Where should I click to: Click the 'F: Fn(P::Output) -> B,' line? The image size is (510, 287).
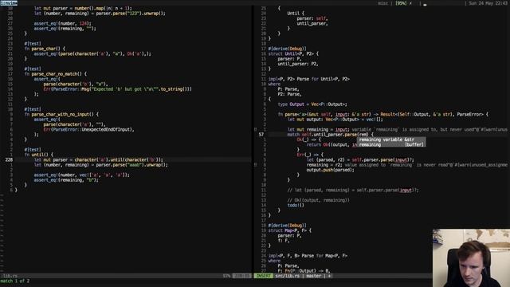(304, 271)
